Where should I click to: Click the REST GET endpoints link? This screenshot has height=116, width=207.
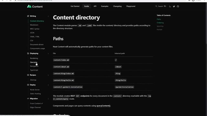[80, 96]
